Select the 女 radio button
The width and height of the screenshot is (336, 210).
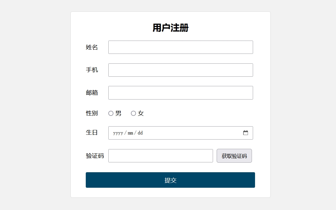tap(133, 113)
